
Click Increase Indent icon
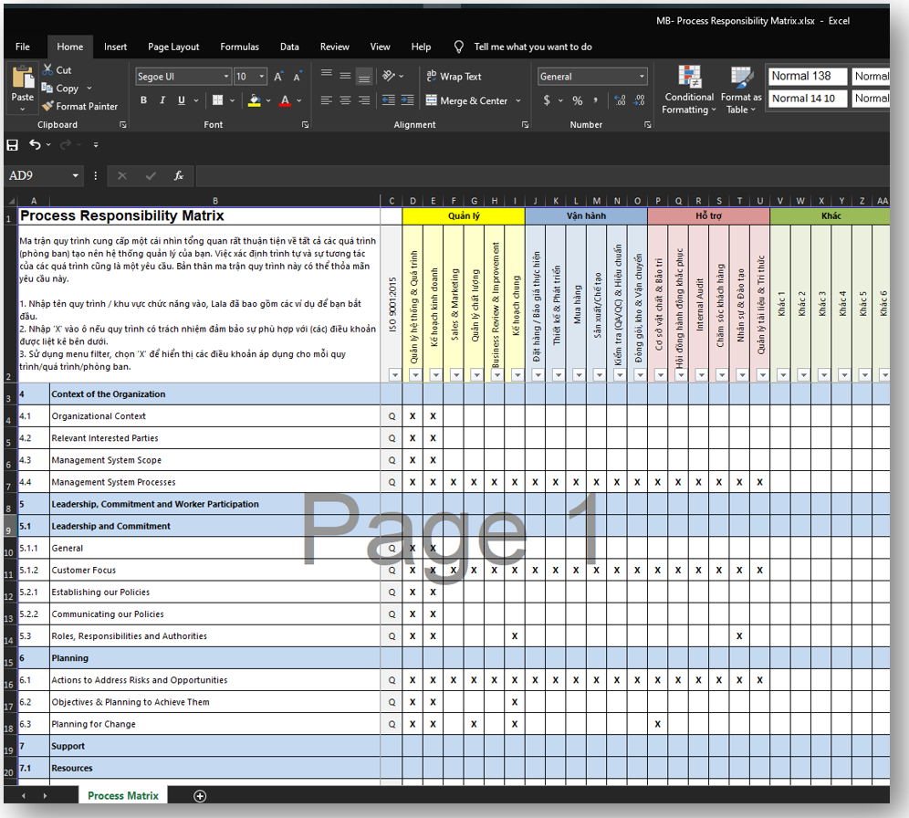(408, 100)
